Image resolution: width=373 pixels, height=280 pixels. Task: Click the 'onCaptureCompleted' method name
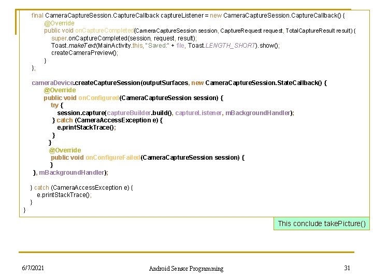[x=105, y=31]
